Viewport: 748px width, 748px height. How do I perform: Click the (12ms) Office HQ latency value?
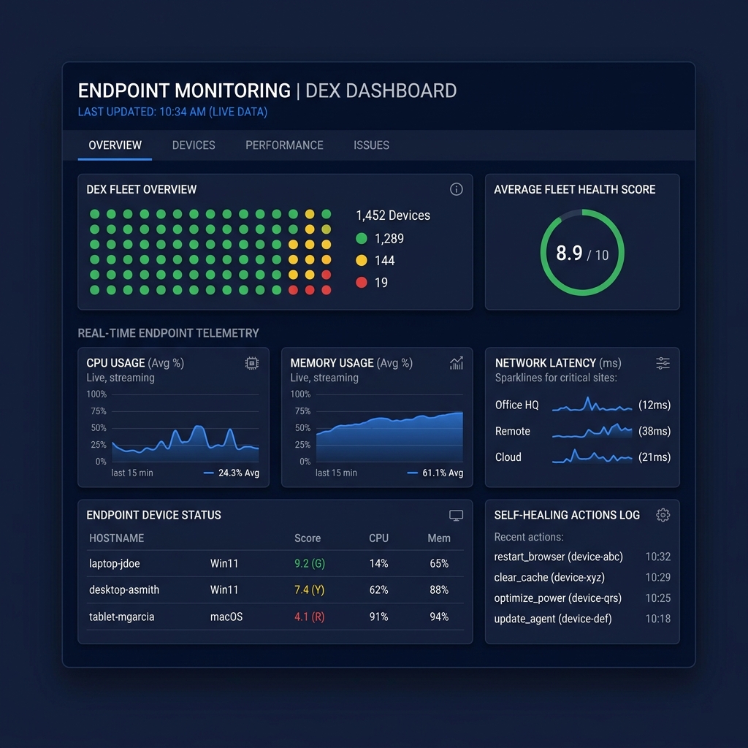point(654,405)
